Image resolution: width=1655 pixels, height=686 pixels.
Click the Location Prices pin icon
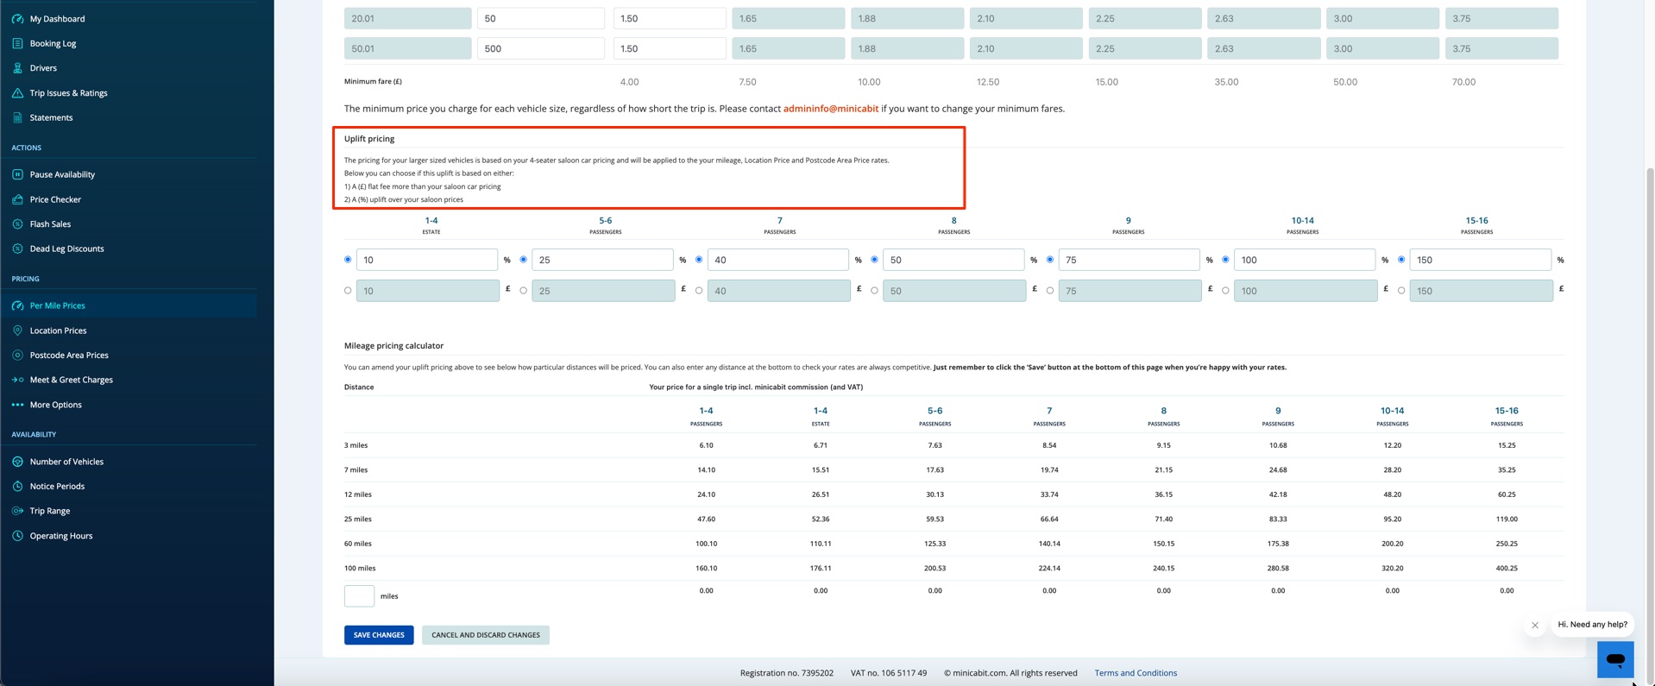pos(17,330)
